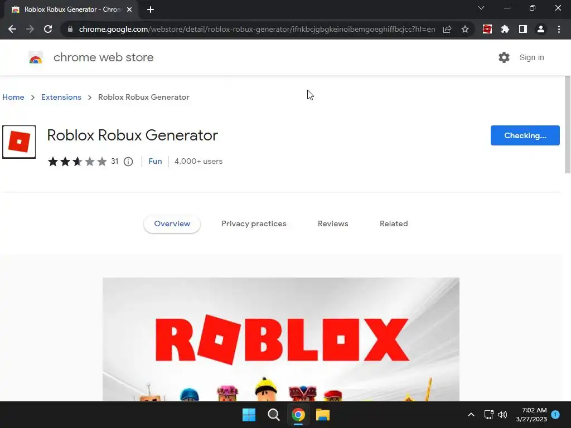
Task: Open the Roblox extension icon in the toolbar
Action: click(487, 29)
